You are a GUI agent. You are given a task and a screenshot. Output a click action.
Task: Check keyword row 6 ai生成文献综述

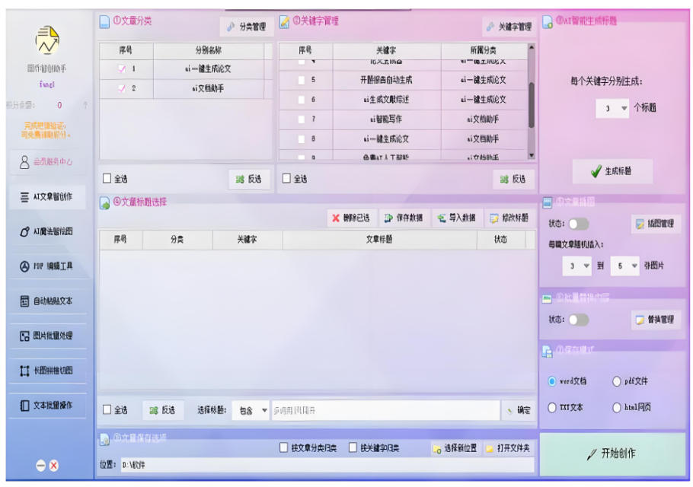(302, 100)
